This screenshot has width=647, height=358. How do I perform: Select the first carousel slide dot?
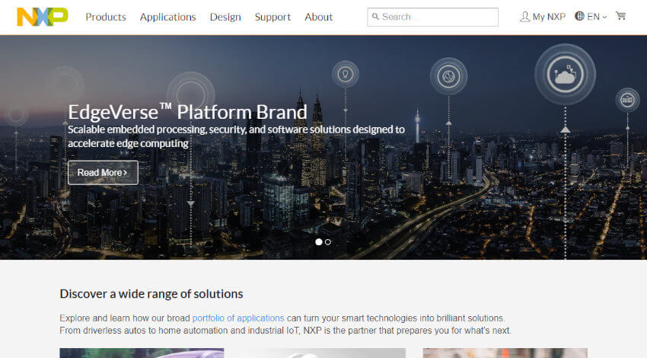tap(318, 242)
